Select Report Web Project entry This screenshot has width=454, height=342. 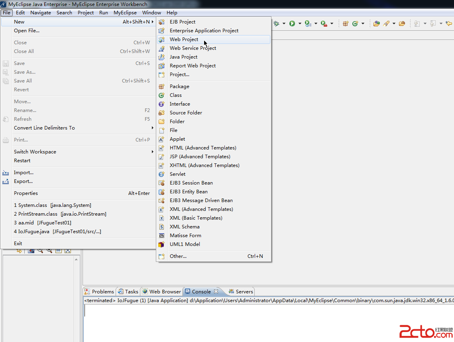click(x=214, y=66)
